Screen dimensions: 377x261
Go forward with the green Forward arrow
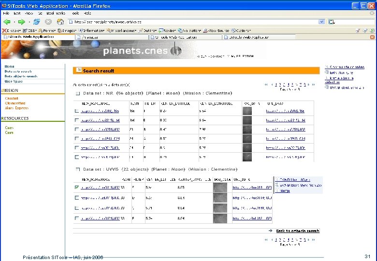(x=21, y=22)
